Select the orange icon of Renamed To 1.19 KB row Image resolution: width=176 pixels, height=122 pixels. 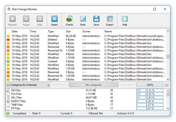coord(8,50)
